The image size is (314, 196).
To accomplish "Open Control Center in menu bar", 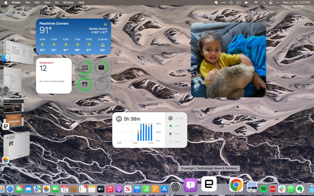I will pyautogui.click(x=271, y=2).
